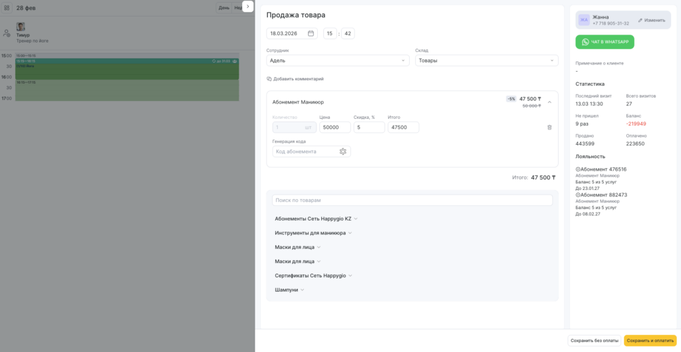Switch to the День calendar view
Viewport: 681px width, 352px height.
(224, 7)
